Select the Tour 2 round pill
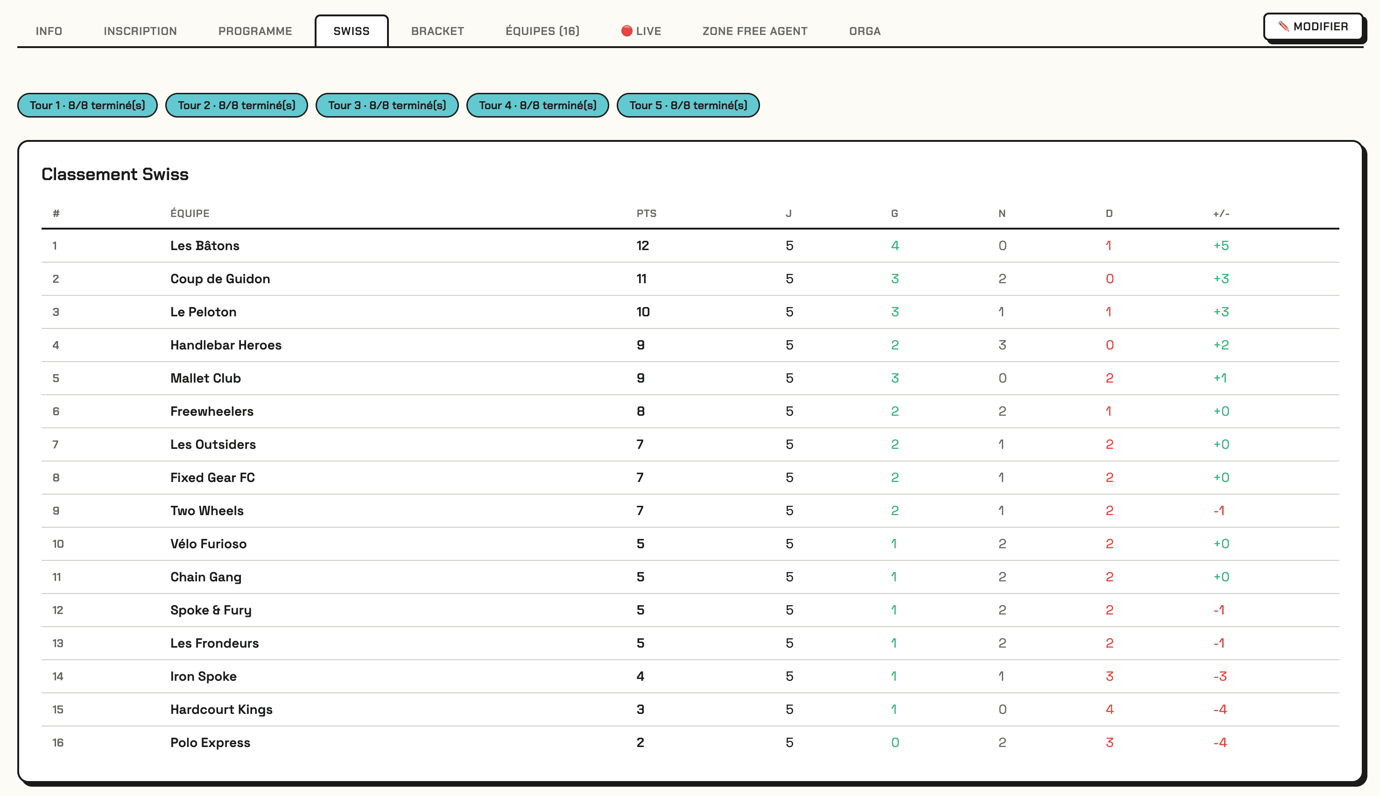The height and width of the screenshot is (796, 1380). coord(236,105)
